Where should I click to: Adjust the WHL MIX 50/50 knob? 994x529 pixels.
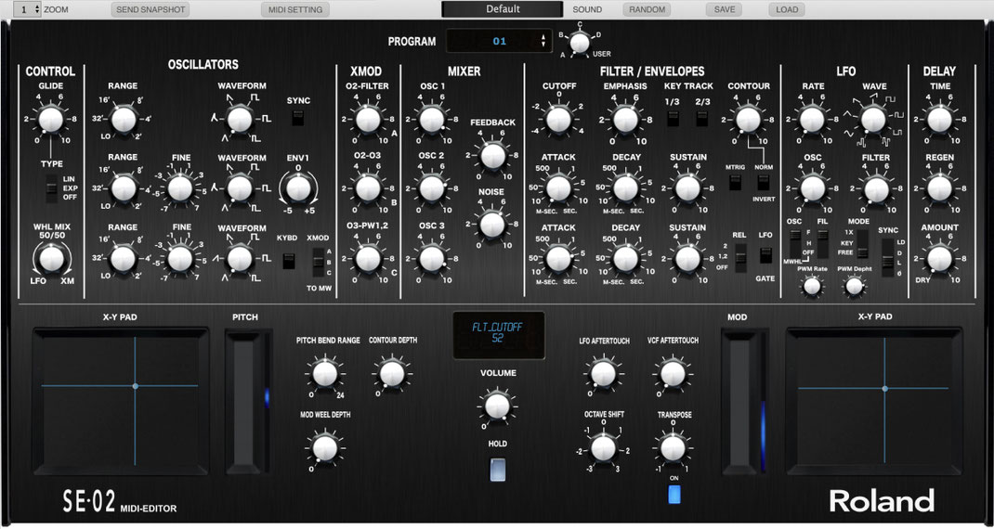click(51, 259)
